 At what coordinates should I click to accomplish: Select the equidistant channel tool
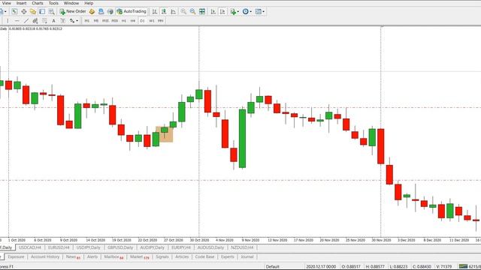click(35, 21)
